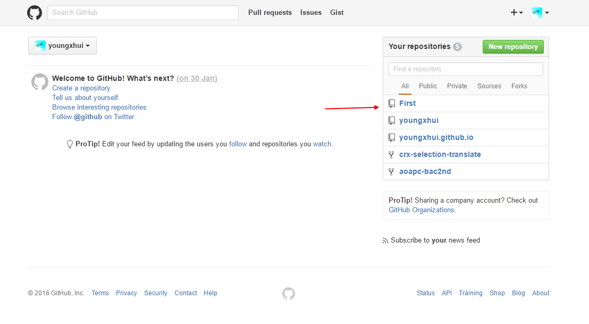Click the 'follow' link in ProTip

(x=238, y=144)
